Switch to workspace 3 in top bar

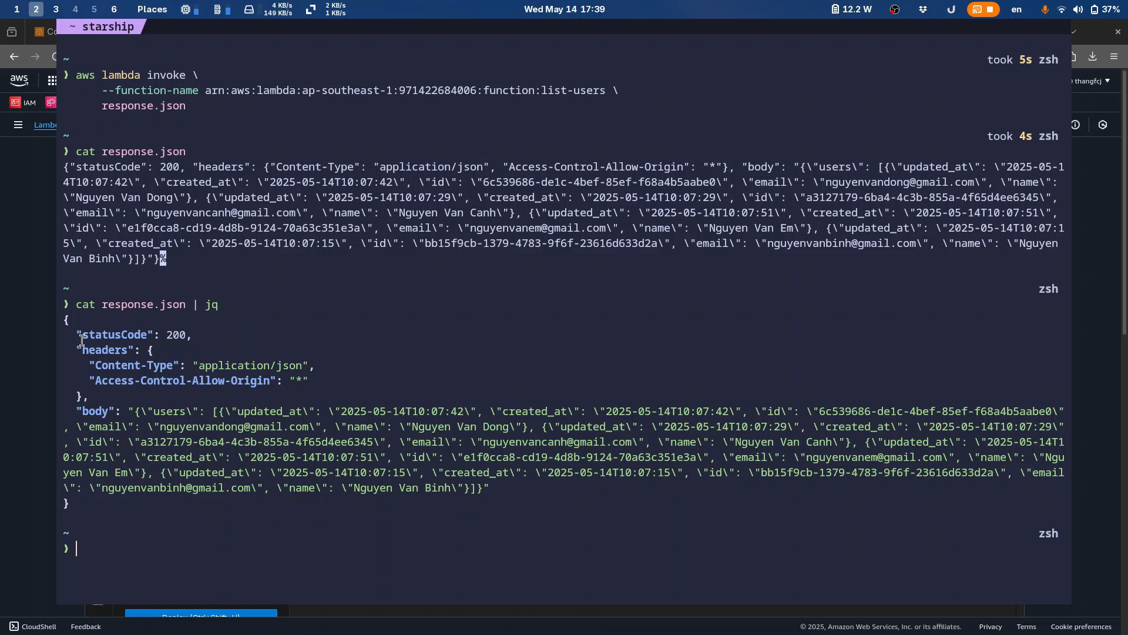(x=56, y=9)
